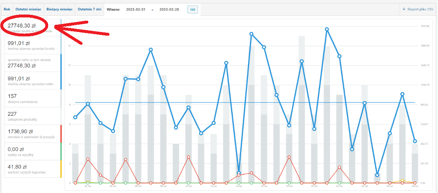Click the Idź button

point(193,9)
